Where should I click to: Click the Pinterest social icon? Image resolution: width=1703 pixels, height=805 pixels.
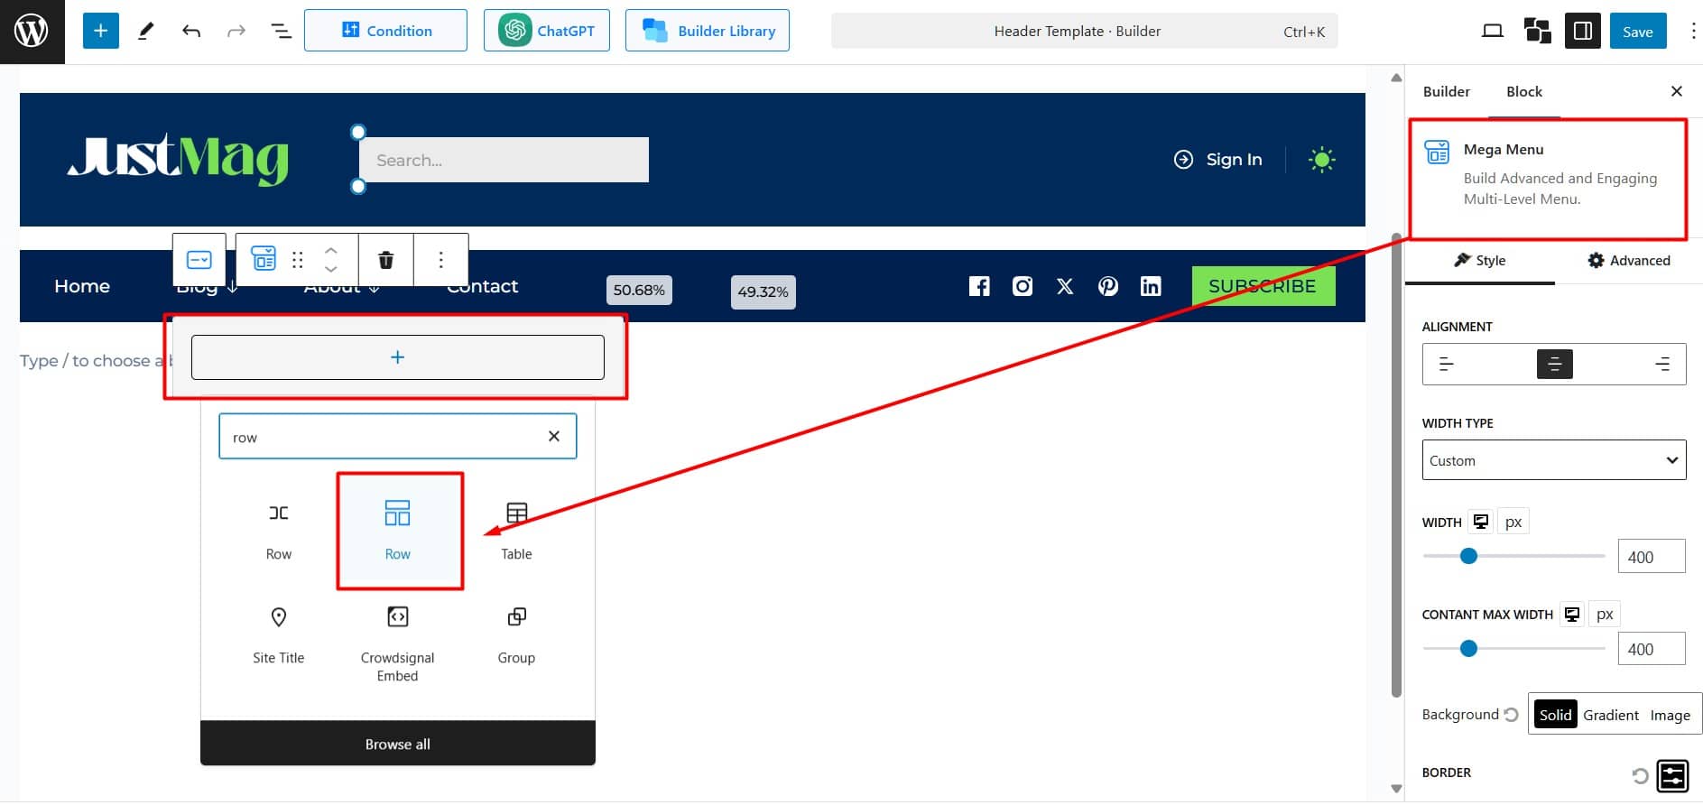click(1108, 286)
